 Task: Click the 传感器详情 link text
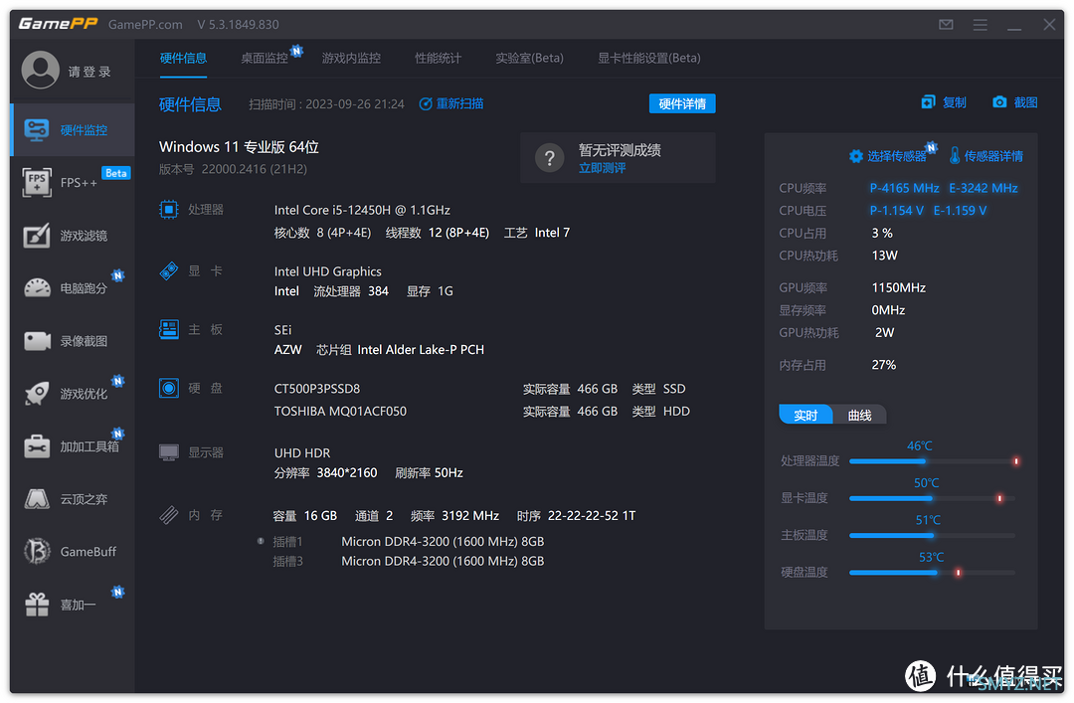pos(993,156)
